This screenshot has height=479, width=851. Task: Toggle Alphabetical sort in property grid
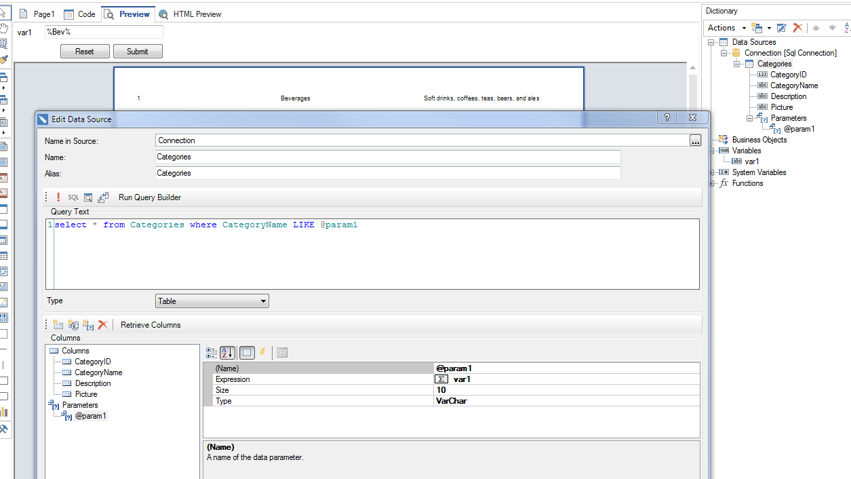(227, 353)
